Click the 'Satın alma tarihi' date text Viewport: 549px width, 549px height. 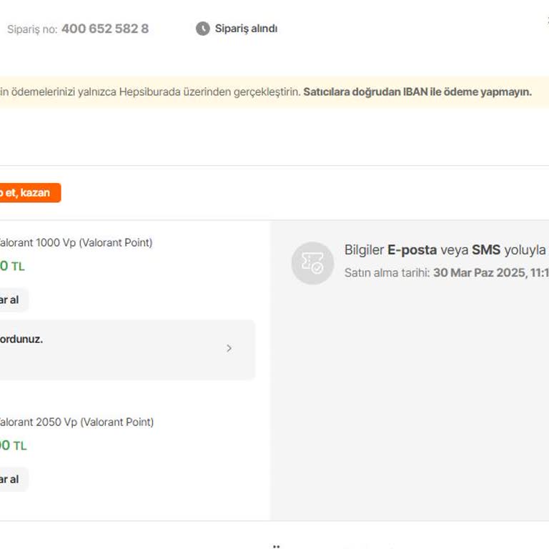tap(446, 272)
